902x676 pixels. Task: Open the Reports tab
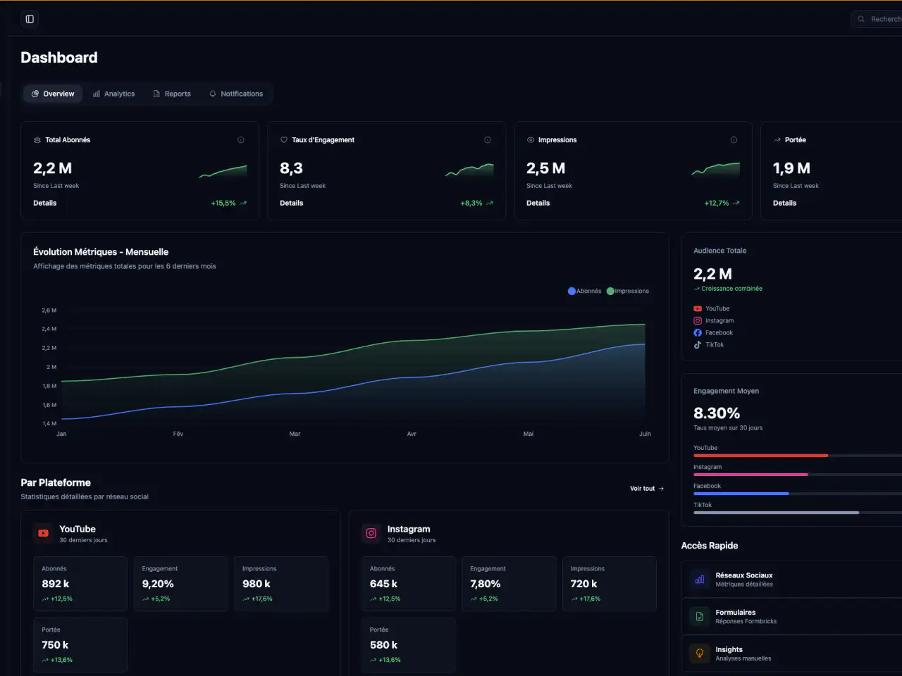click(172, 94)
